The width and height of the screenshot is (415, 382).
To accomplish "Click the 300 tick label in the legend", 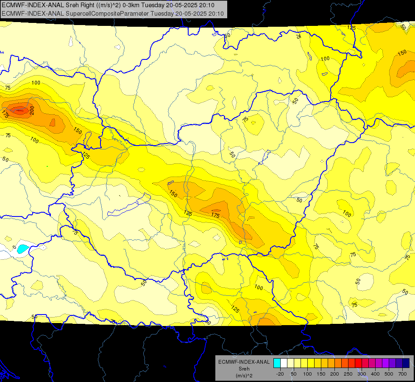I will click(x=362, y=374).
